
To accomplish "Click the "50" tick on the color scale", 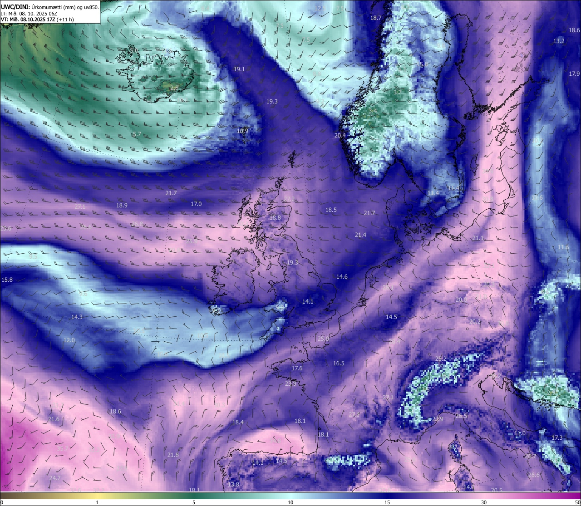I will click(x=577, y=502).
